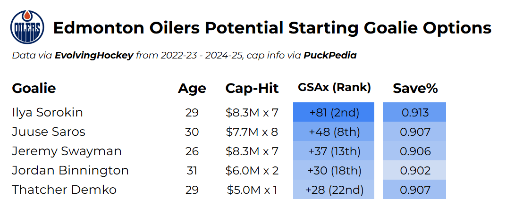Viewport: 506px width, 207px height.
Task: Open the EvolvingHockey data source link
Action: tap(94, 56)
